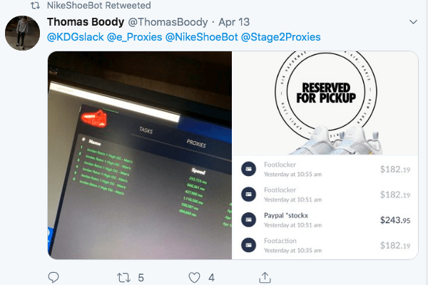
Task: Retweet this tweet using the retweet icon
Action: [x=123, y=278]
